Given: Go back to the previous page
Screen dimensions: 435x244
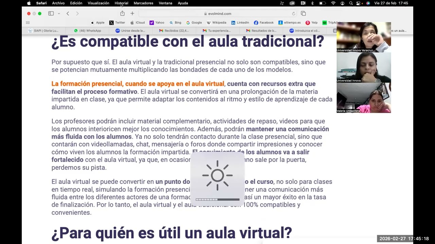Looking at the screenshot, I should pyautogui.click(x=68, y=14).
